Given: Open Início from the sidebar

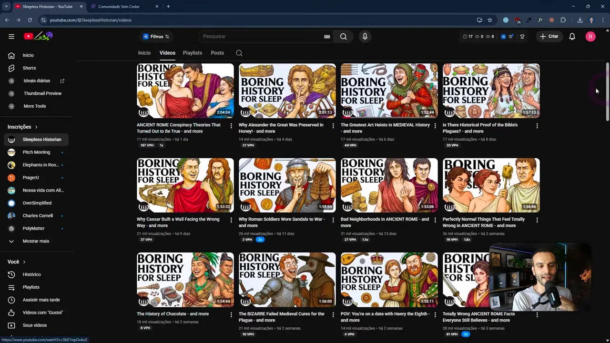Looking at the screenshot, I should tap(28, 55).
